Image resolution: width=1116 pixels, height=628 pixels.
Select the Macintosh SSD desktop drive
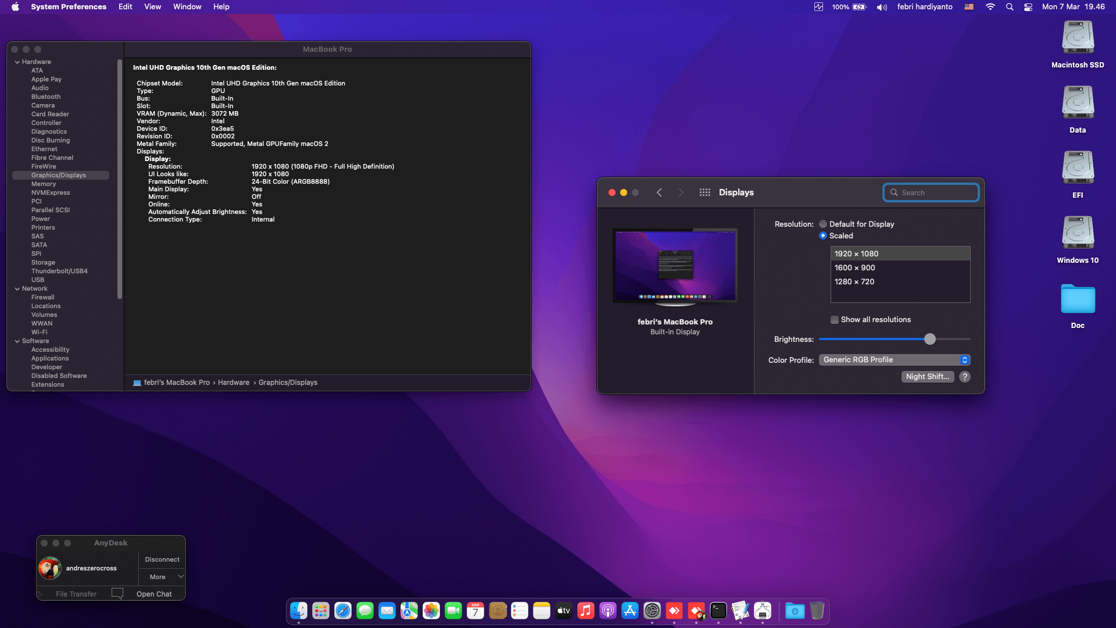click(x=1078, y=44)
